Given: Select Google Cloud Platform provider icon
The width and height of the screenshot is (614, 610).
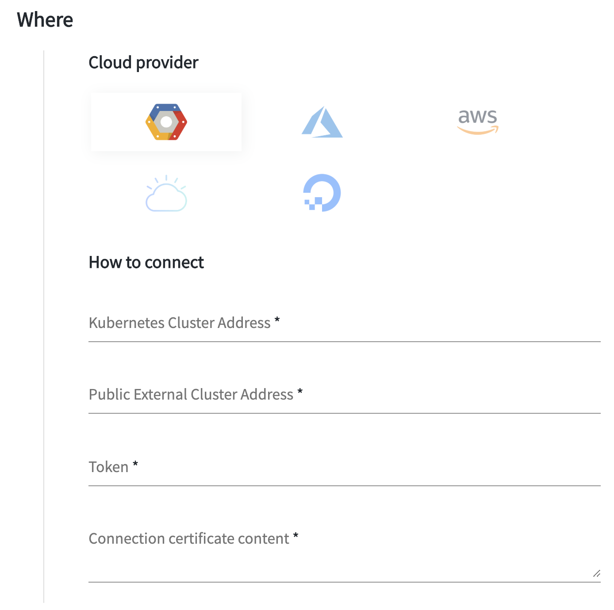Looking at the screenshot, I should [166, 122].
